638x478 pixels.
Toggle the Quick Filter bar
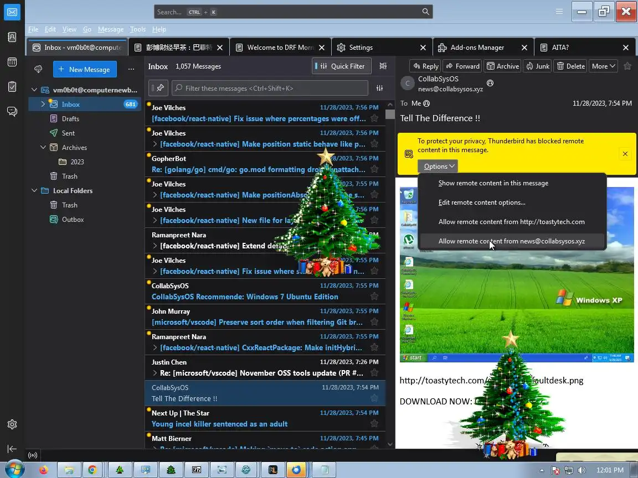342,66
